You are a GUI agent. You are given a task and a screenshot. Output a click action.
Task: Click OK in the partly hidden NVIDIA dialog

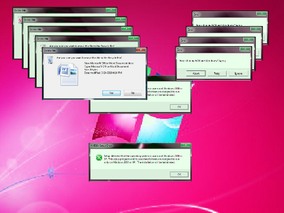[x=179, y=107]
